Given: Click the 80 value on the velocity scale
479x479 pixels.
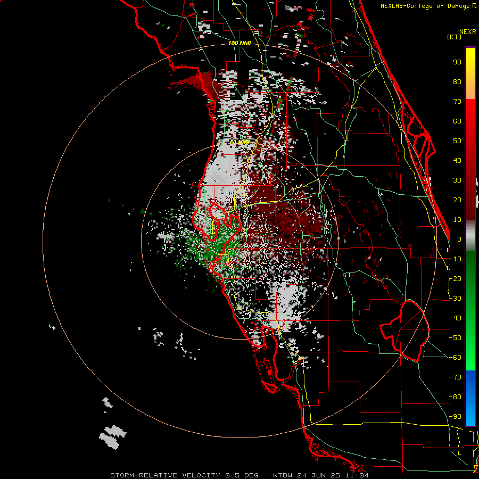Looking at the screenshot, I should point(457,82).
